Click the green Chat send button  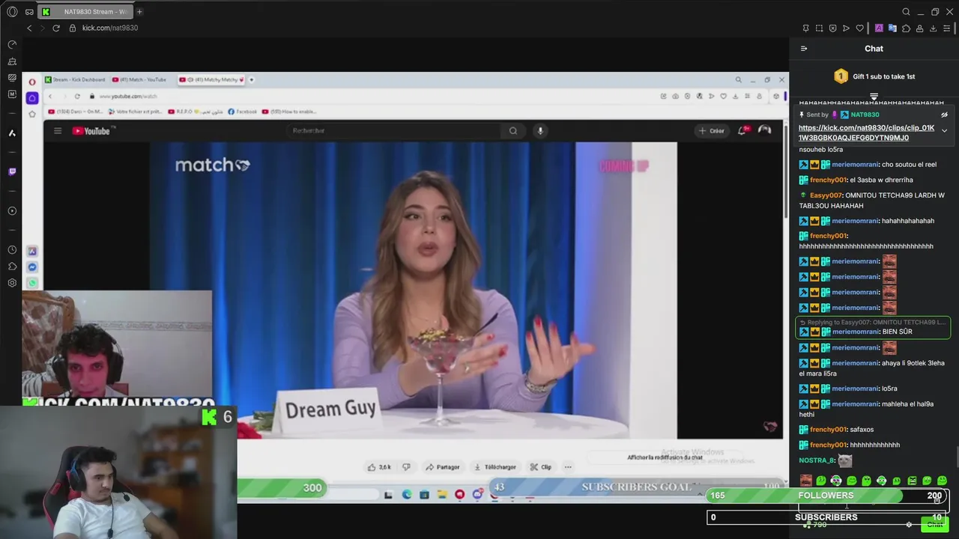(934, 525)
